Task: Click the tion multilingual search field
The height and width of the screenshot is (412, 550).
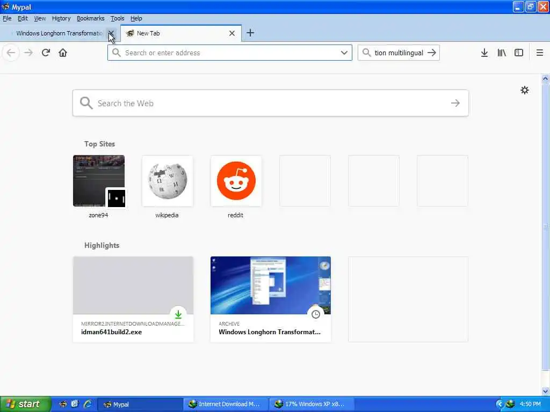Action: (399, 53)
